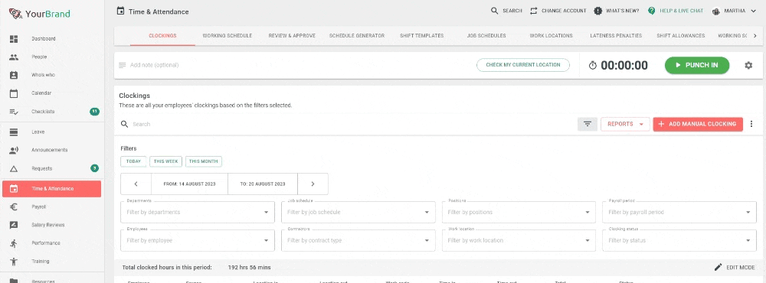Switch to the Work Locations tab
Viewport: 766px width, 283px height.
[551, 36]
